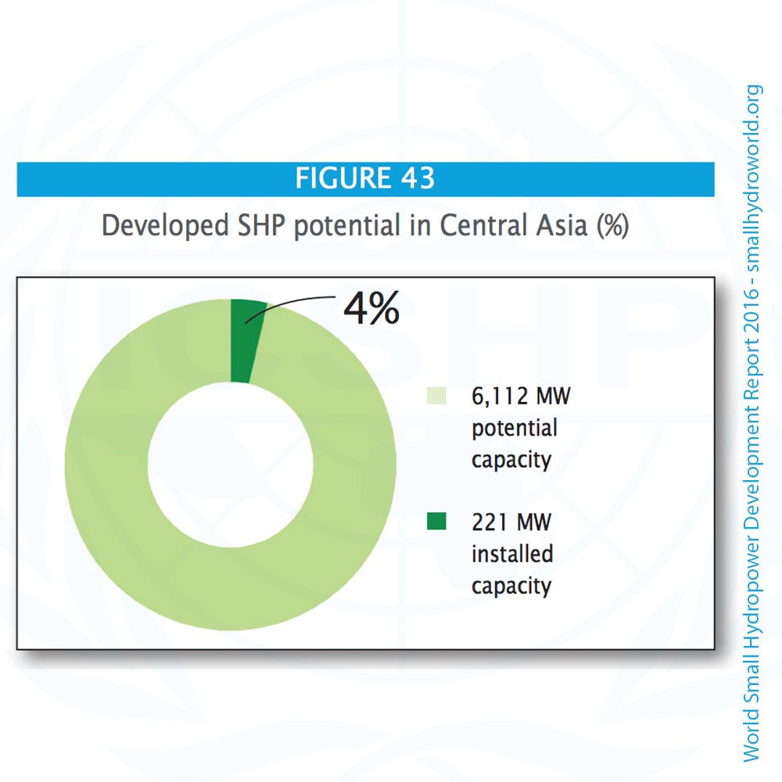Click the dark green legend swatch
782x782 pixels.
(x=436, y=521)
